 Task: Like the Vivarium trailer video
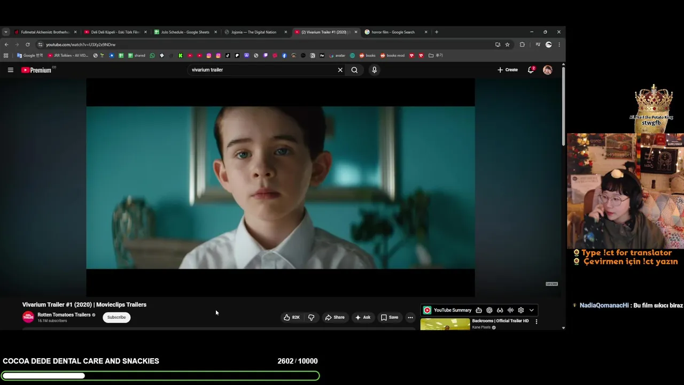pyautogui.click(x=292, y=317)
